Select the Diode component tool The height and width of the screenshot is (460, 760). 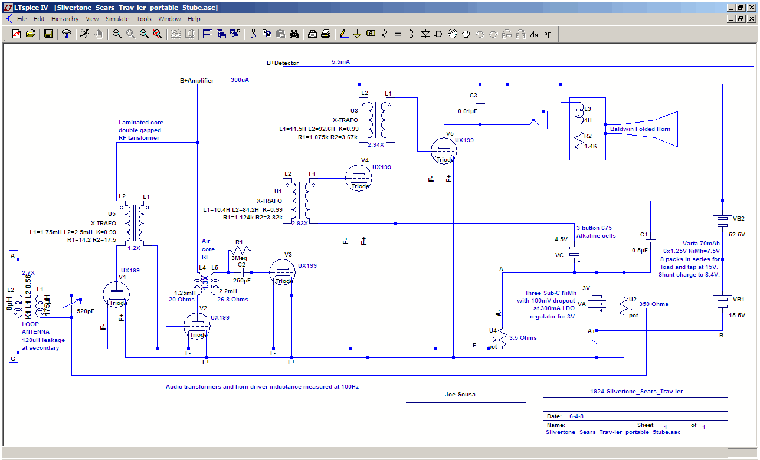(425, 34)
